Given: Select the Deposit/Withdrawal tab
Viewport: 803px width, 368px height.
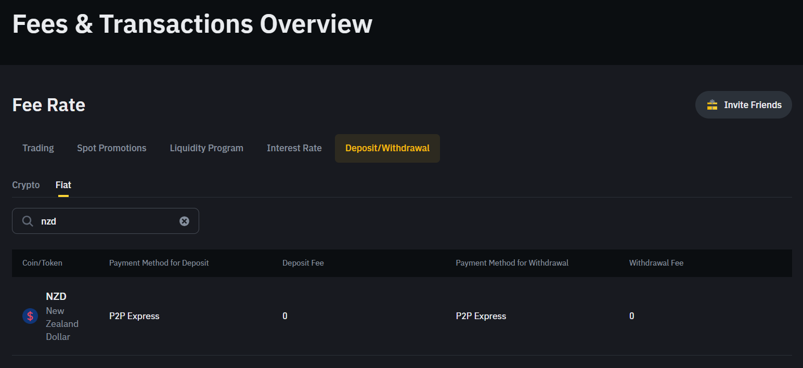Looking at the screenshot, I should click(387, 148).
